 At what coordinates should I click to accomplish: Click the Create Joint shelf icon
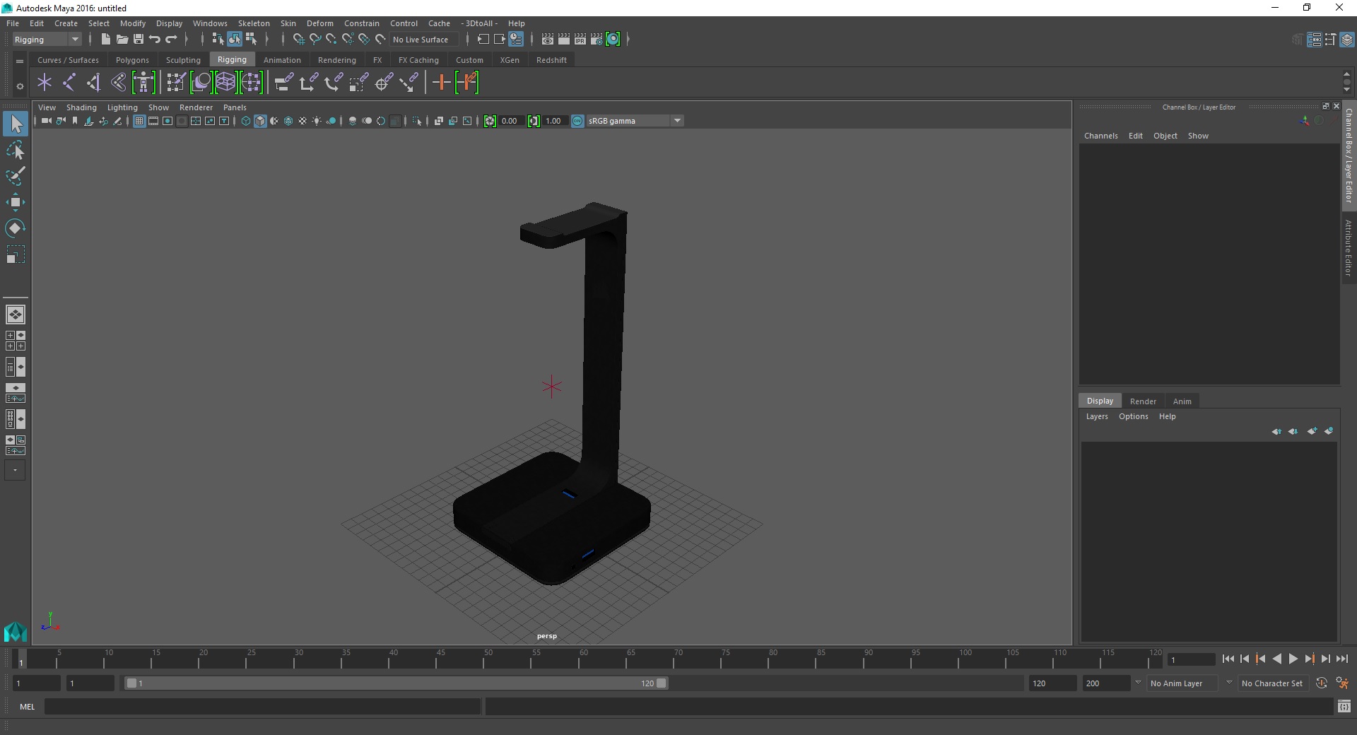[69, 83]
